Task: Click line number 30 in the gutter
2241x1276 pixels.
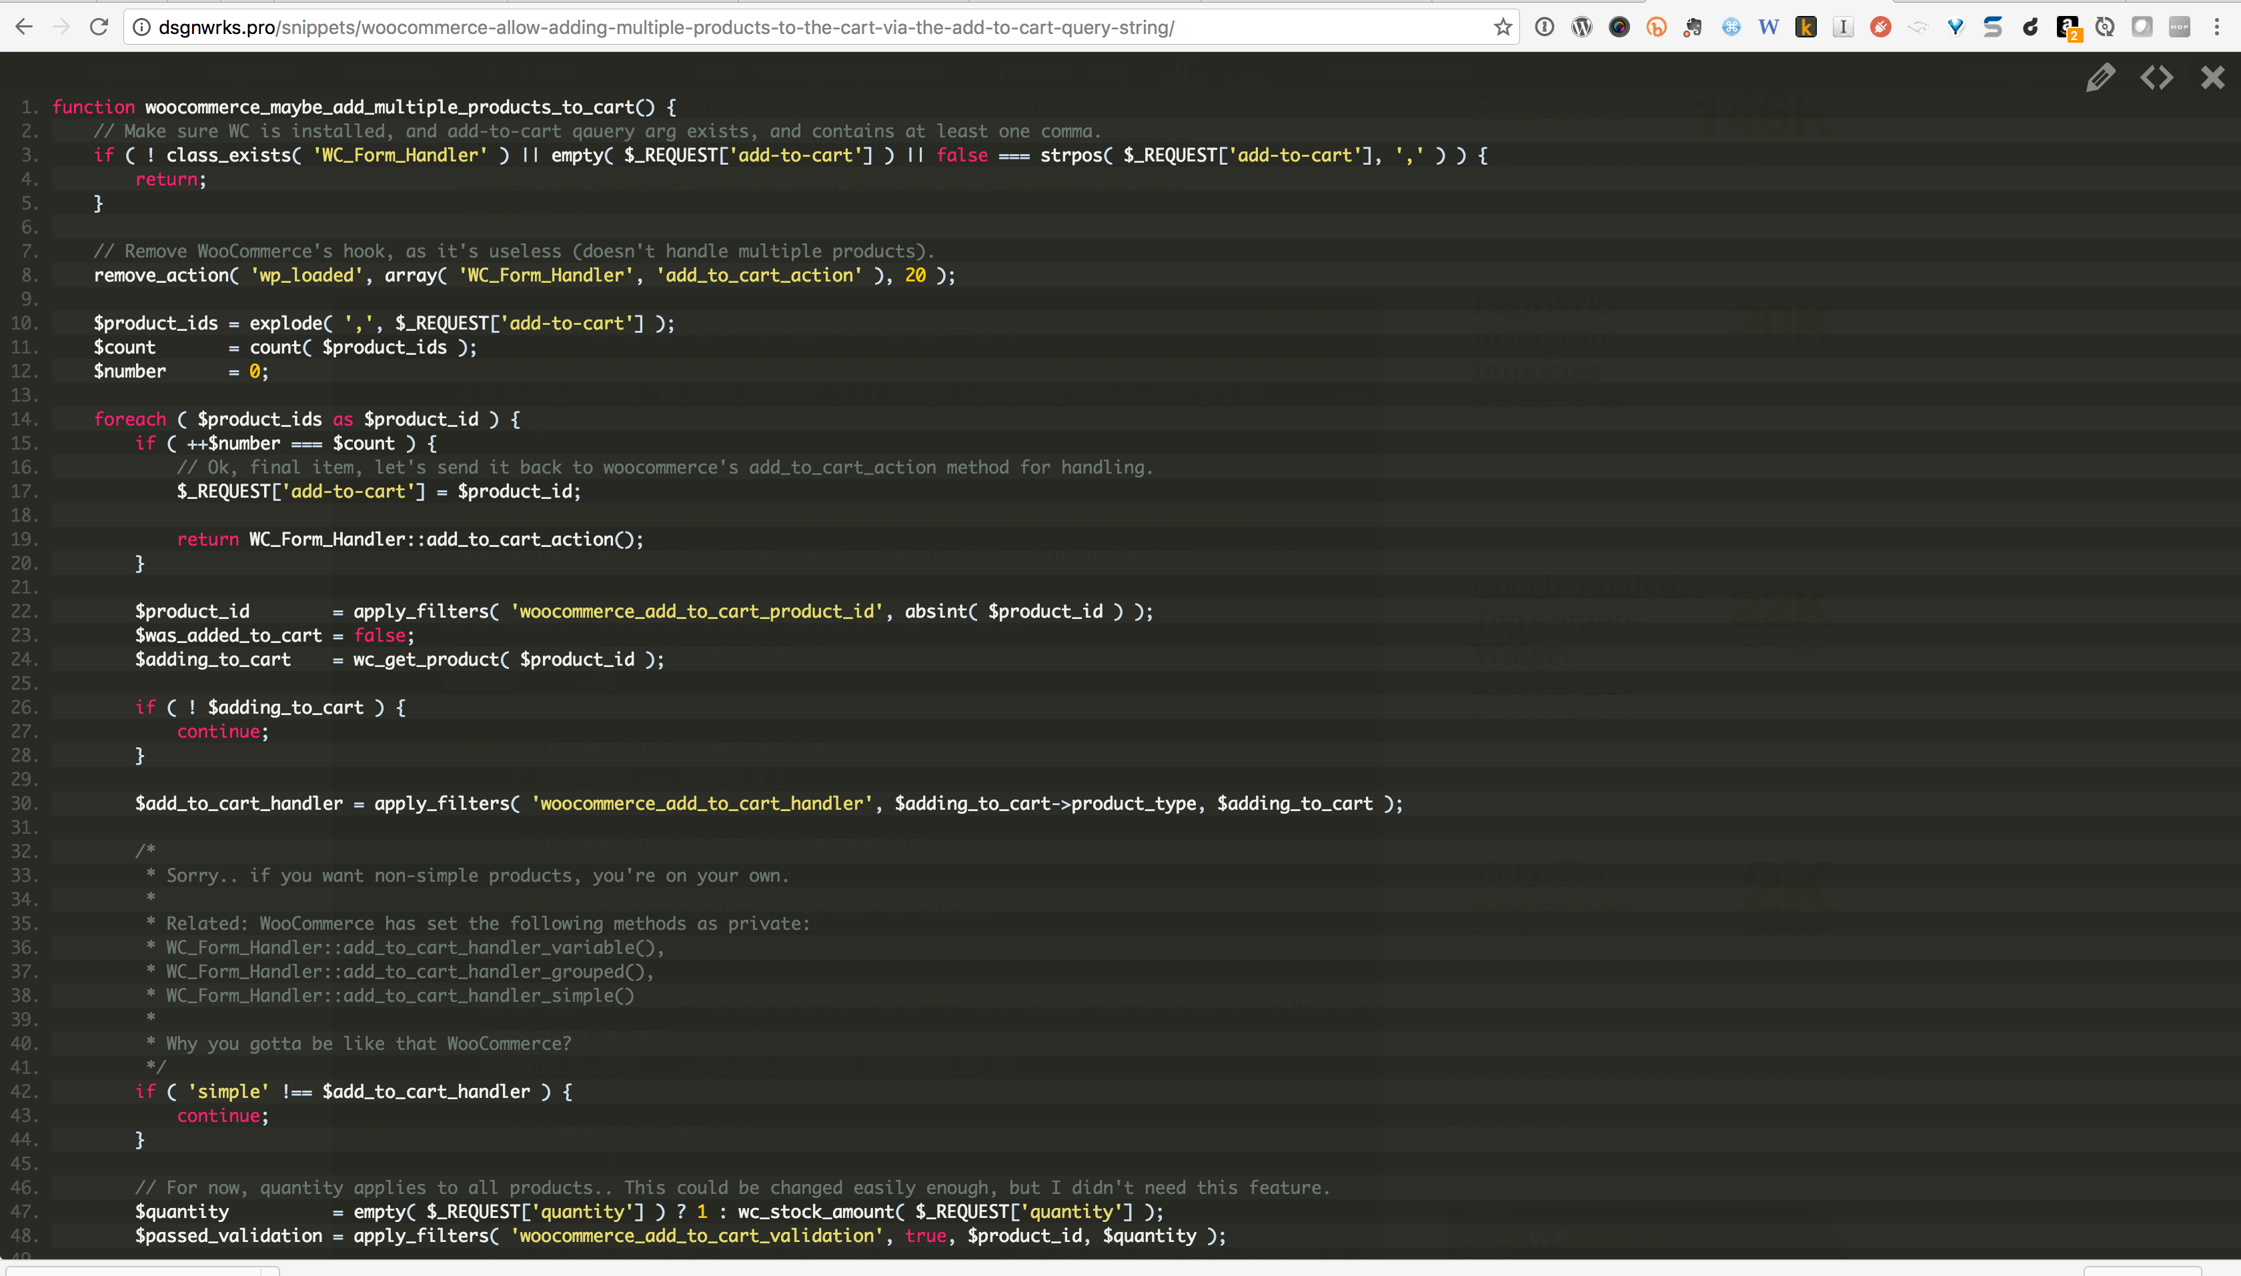Action: (x=23, y=804)
